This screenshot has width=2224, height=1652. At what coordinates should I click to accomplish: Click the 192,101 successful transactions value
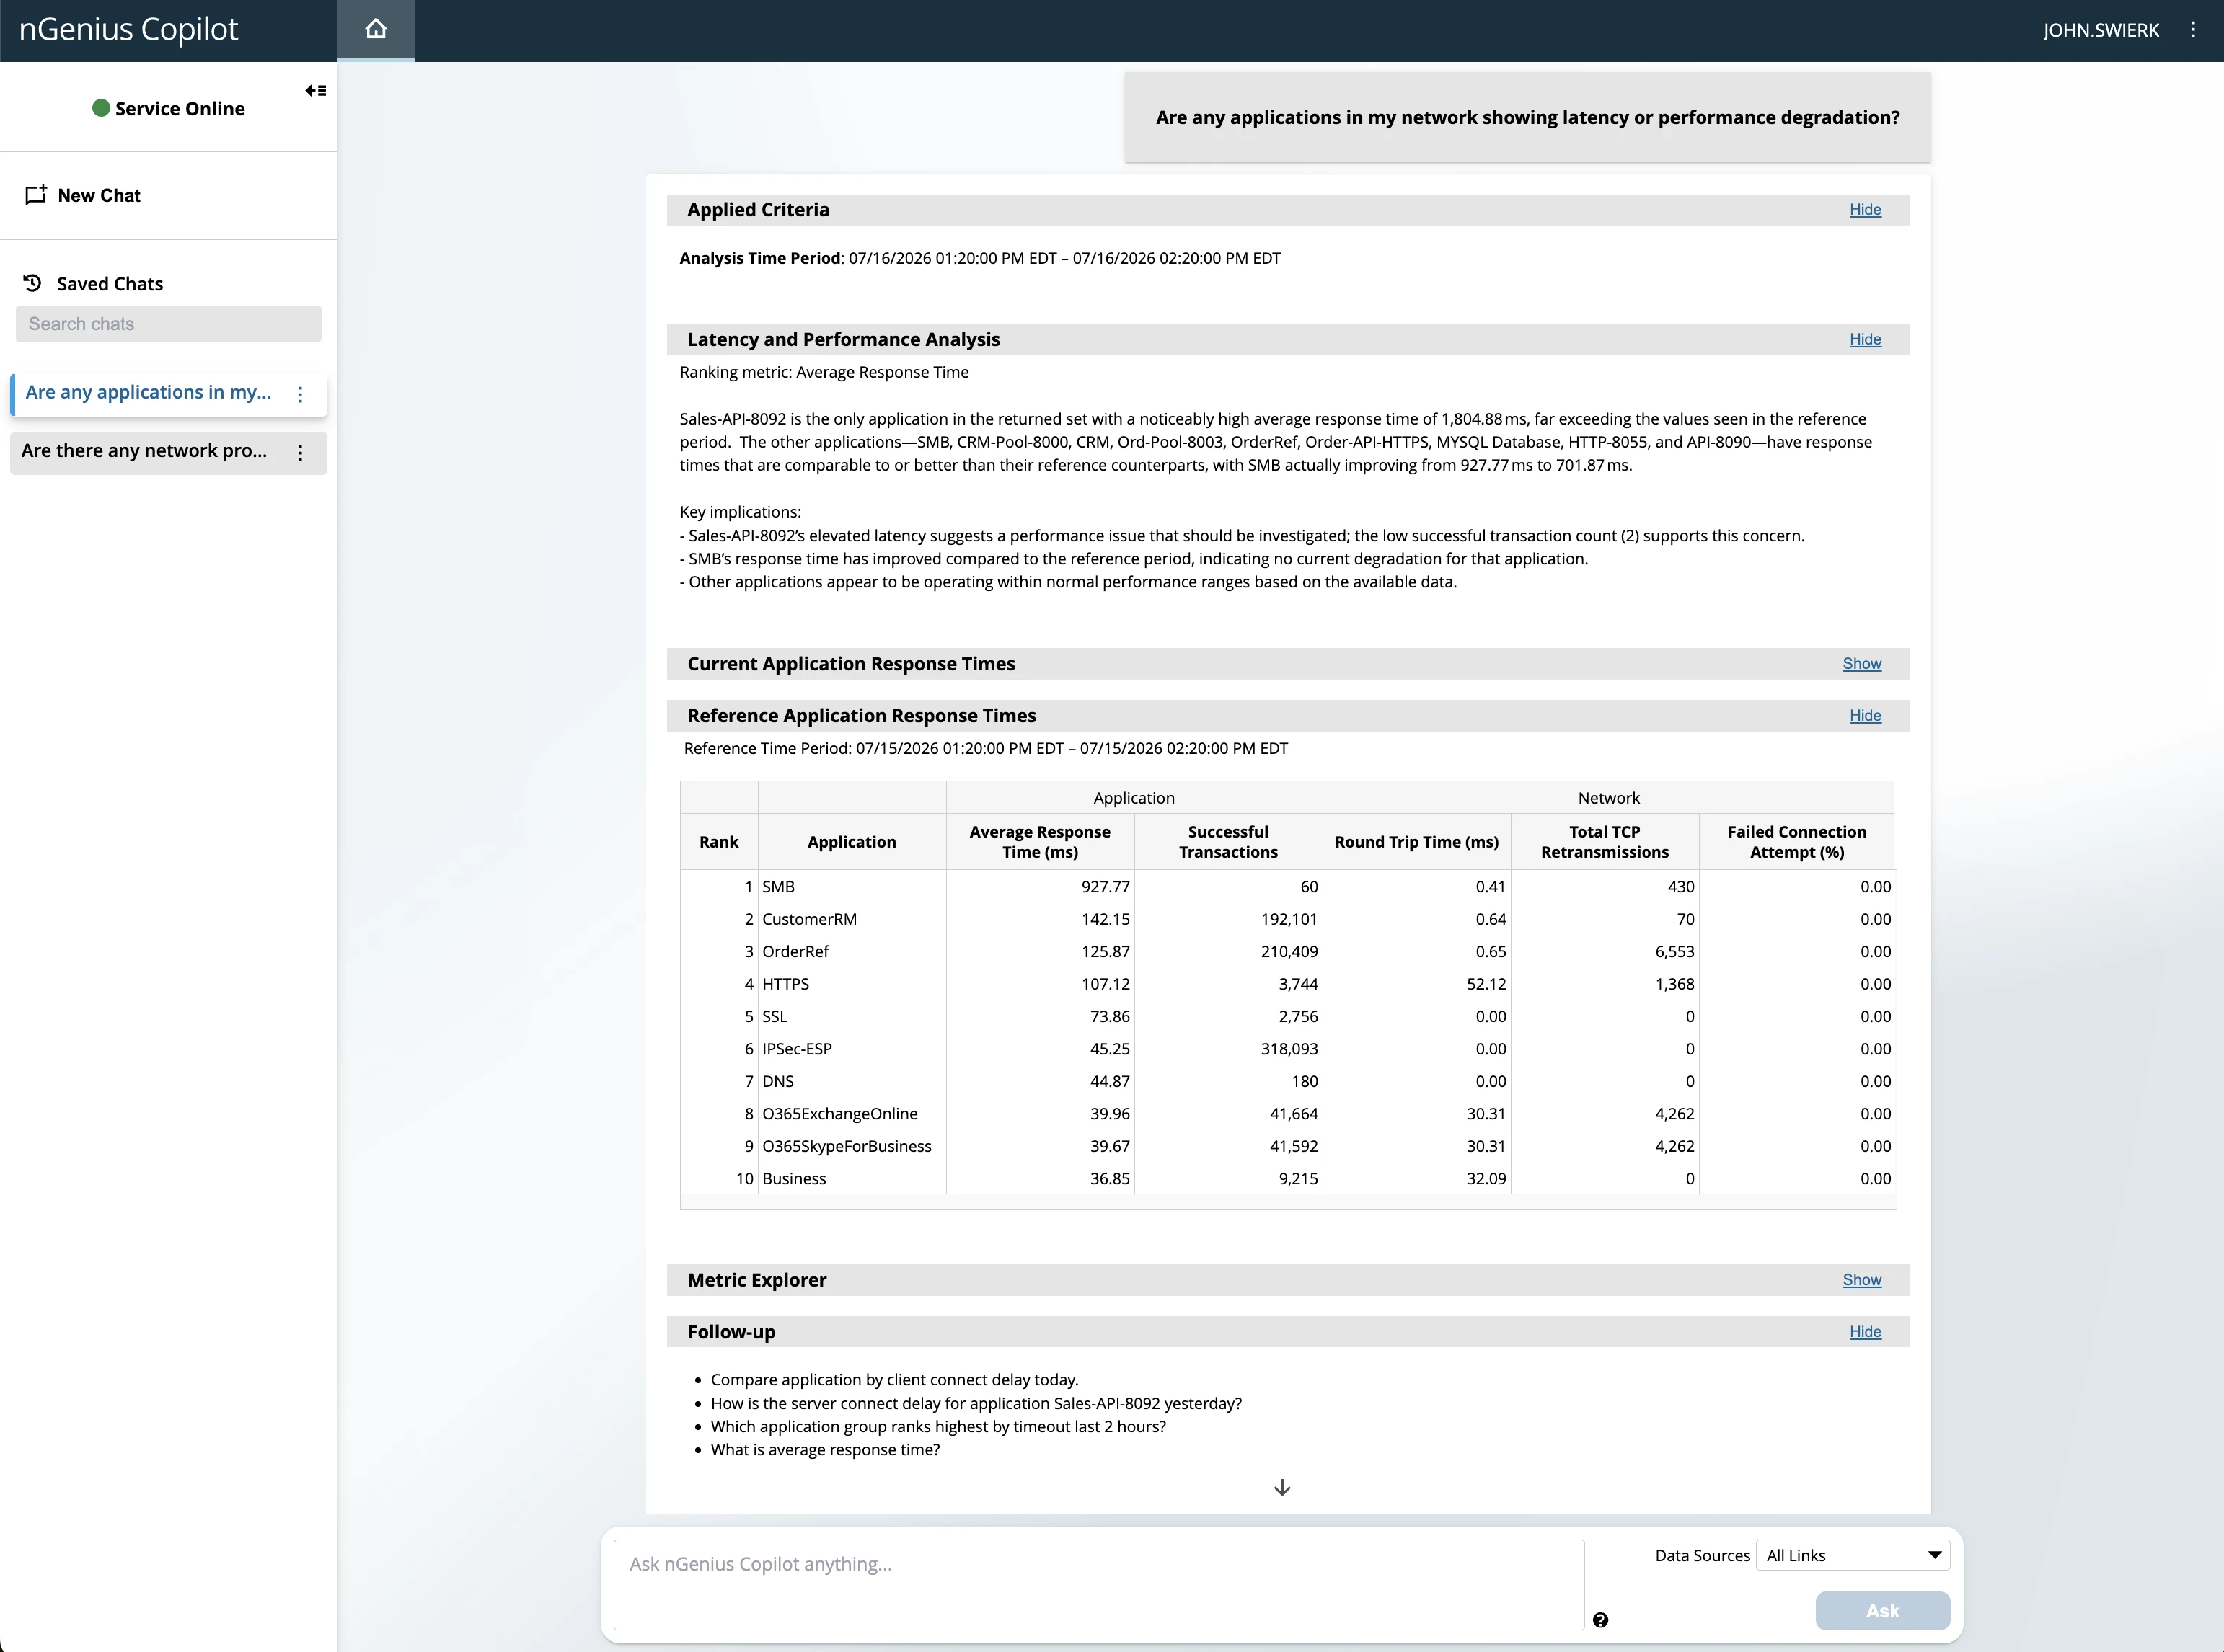[1289, 919]
